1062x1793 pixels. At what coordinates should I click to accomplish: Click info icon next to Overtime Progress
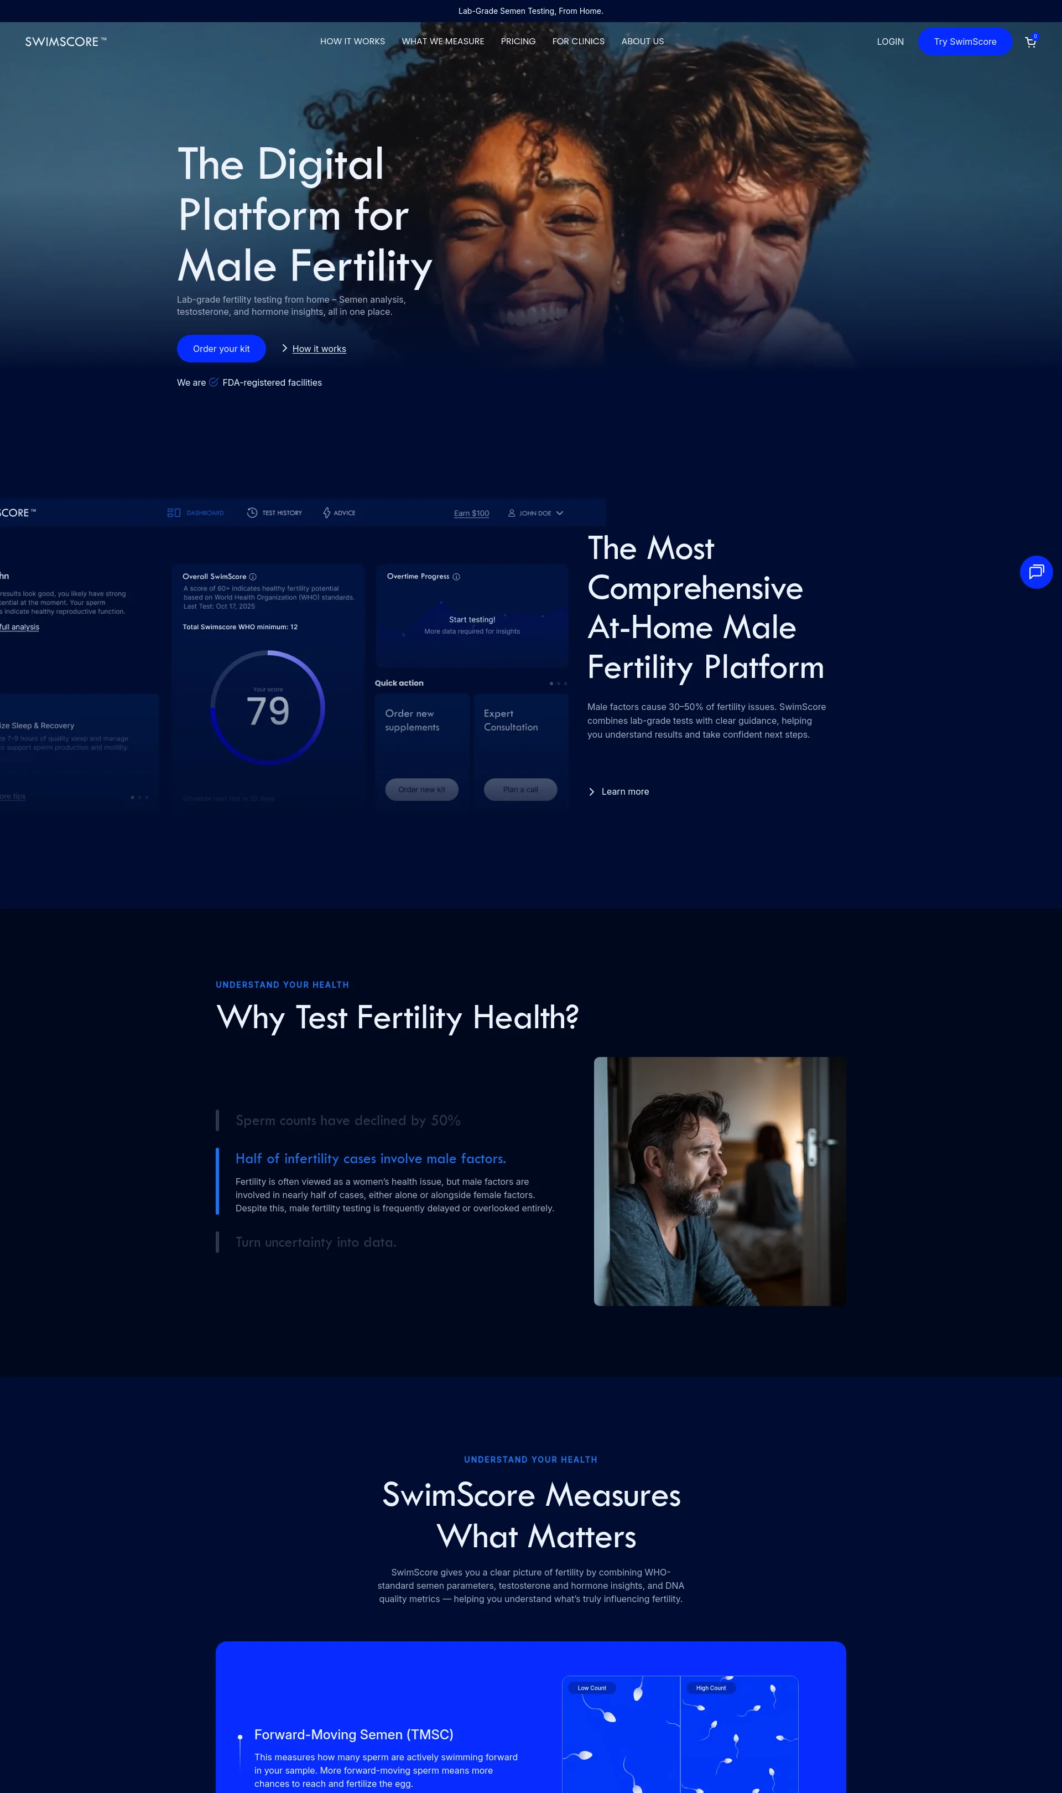[x=456, y=577]
